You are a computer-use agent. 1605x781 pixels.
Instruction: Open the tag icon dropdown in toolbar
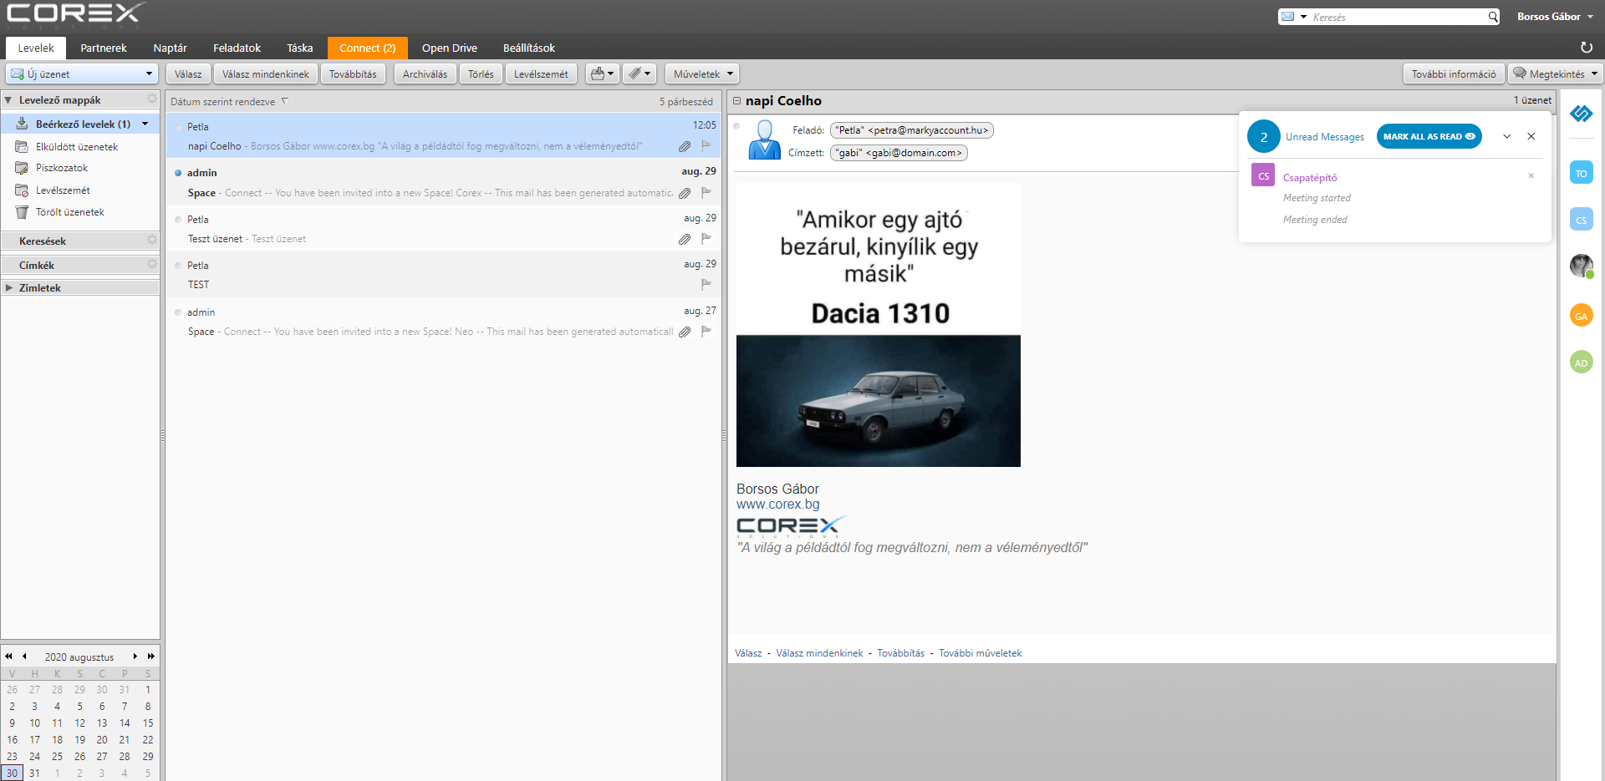tap(639, 74)
